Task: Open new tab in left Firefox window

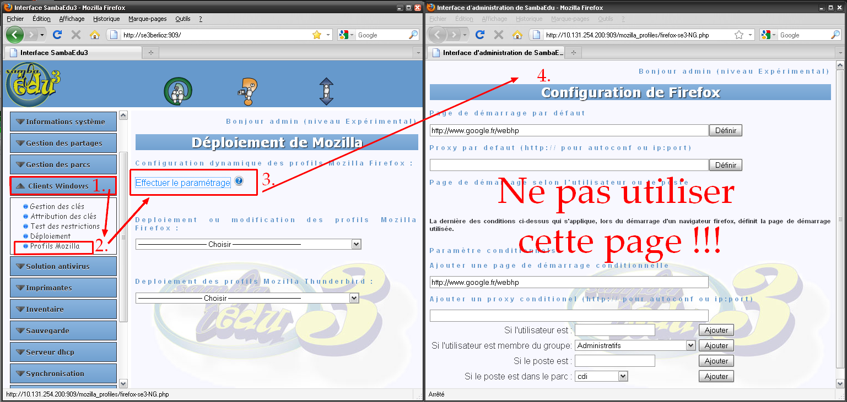Action: tap(150, 53)
